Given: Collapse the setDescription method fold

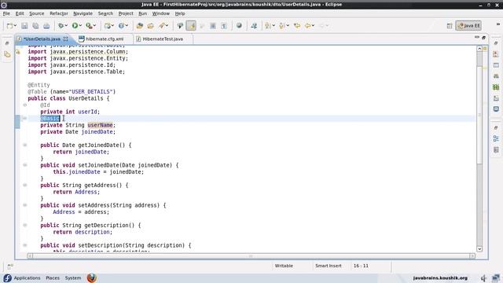Looking at the screenshot, I should tap(25, 245).
